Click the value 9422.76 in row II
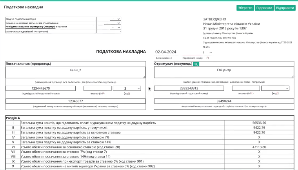This screenshot has height=170, width=298. click(259, 128)
